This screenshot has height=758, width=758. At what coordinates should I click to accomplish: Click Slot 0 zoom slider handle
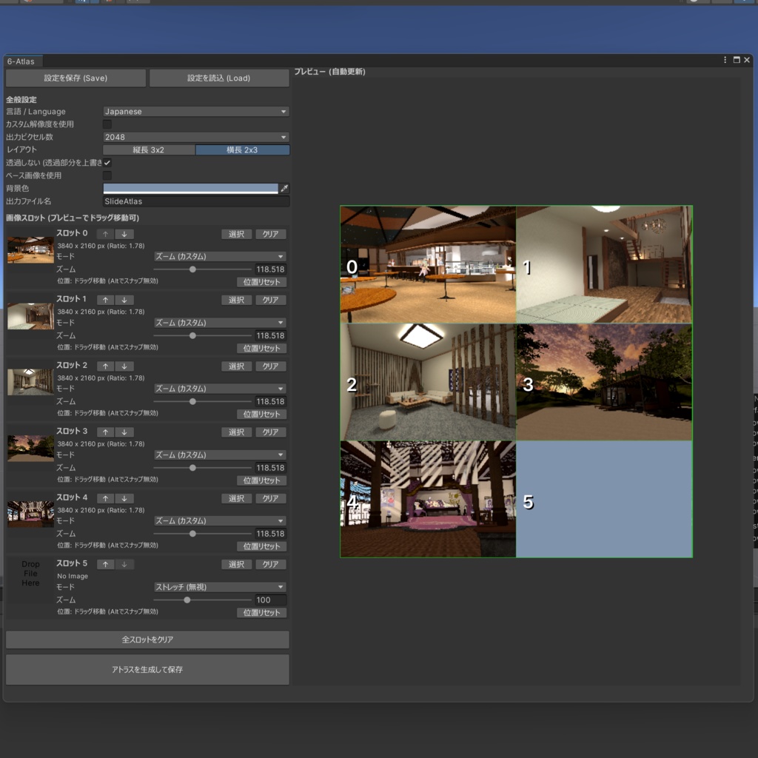click(x=192, y=269)
